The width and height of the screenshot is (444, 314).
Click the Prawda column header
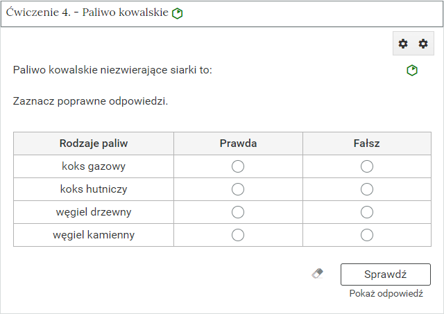coord(238,143)
